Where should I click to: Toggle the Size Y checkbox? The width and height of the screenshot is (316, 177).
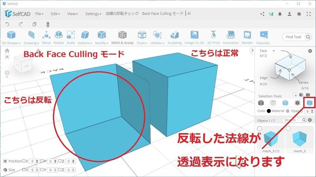pyautogui.click(x=42, y=169)
